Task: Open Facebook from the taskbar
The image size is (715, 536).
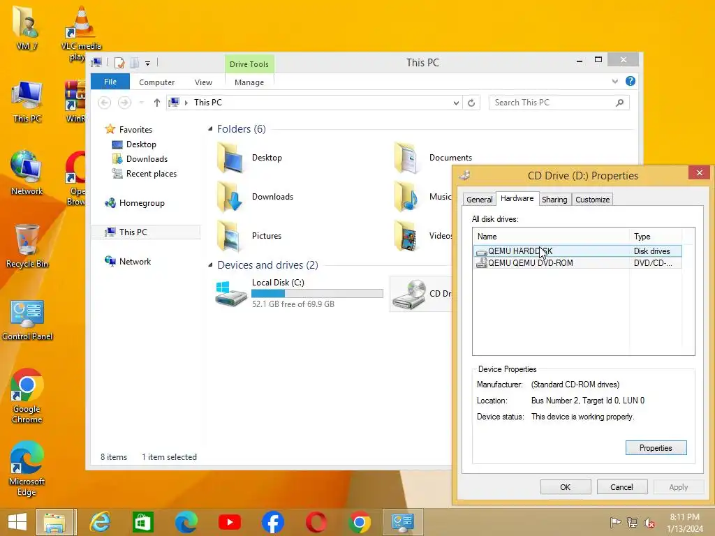Action: point(273,522)
